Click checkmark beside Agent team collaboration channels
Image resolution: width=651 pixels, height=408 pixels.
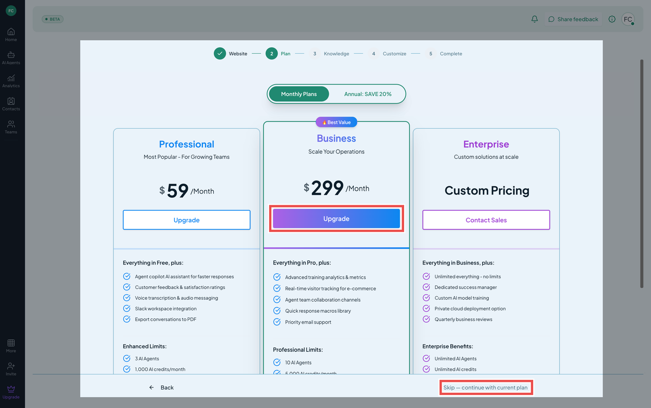coord(277,300)
